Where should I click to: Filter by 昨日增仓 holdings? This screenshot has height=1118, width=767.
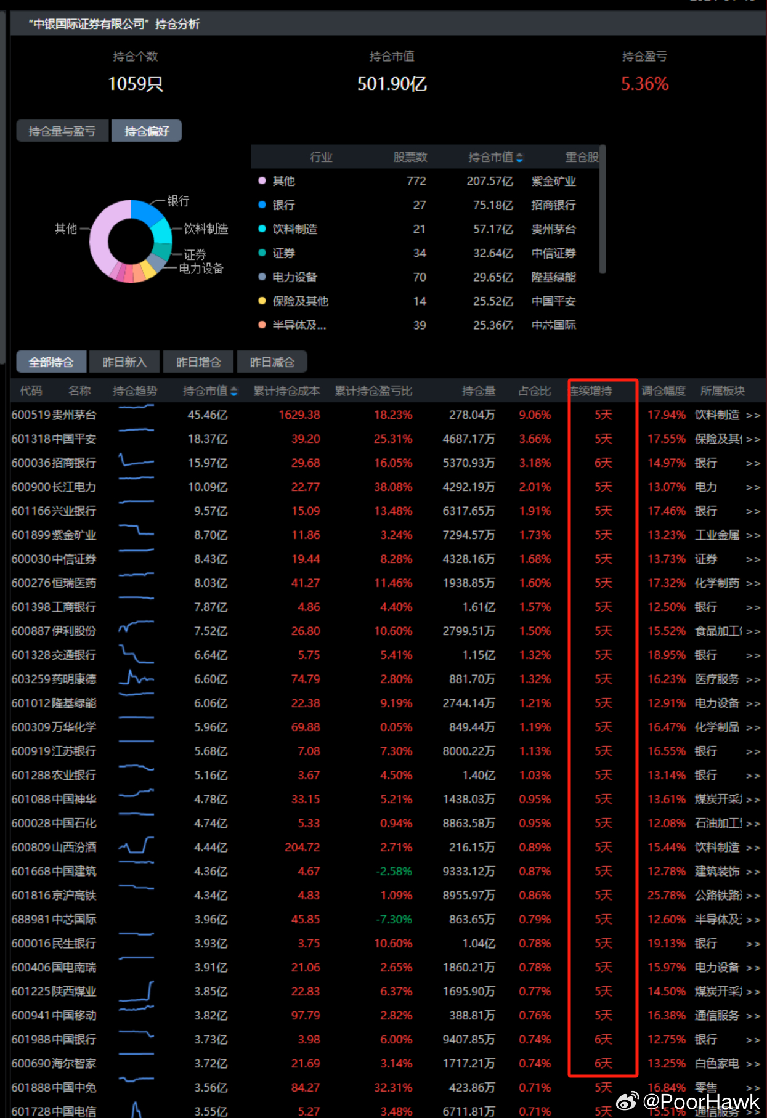pyautogui.click(x=198, y=362)
